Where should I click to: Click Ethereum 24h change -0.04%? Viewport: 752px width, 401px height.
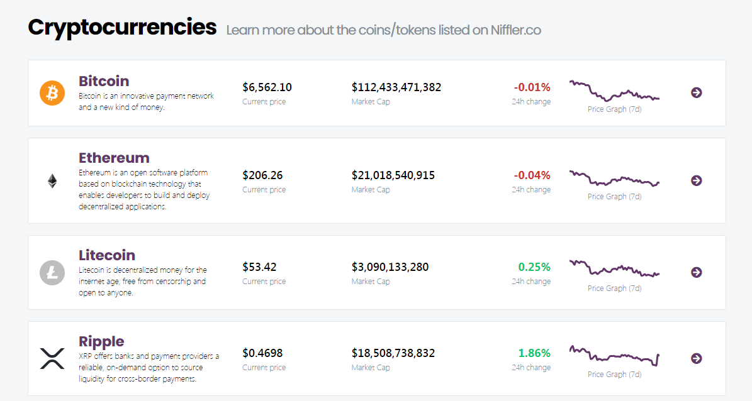click(x=532, y=175)
